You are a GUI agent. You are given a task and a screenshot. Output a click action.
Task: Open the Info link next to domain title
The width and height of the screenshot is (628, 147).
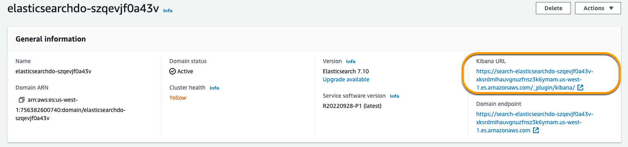[168, 11]
